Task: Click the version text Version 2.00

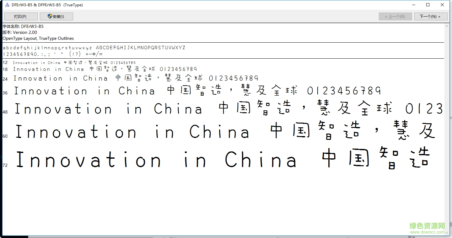Action: pos(25,32)
